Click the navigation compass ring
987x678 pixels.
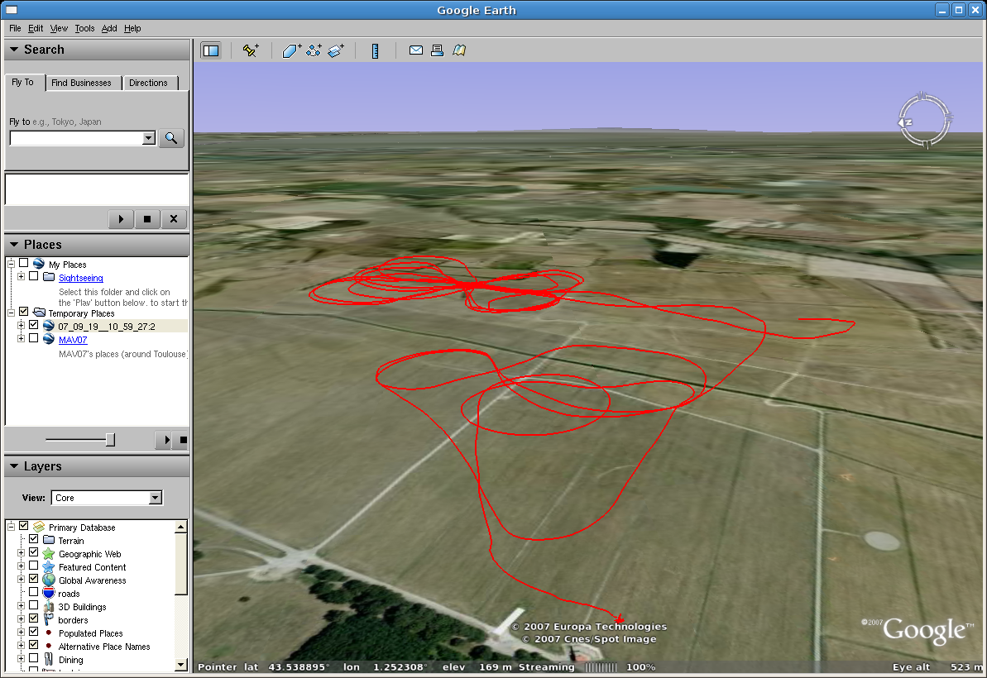[x=923, y=121]
